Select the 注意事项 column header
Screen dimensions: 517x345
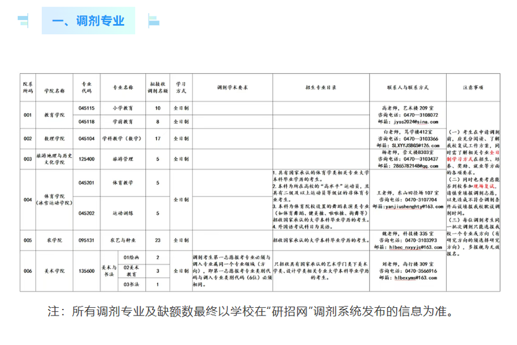pos(473,88)
